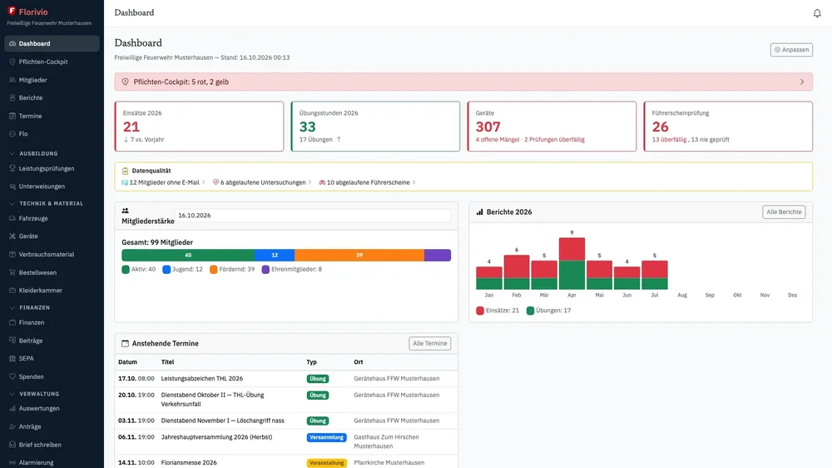Screen dimensions: 832x468
Task: Open Auswertungen in sidebar menu
Action: (52, 409)
